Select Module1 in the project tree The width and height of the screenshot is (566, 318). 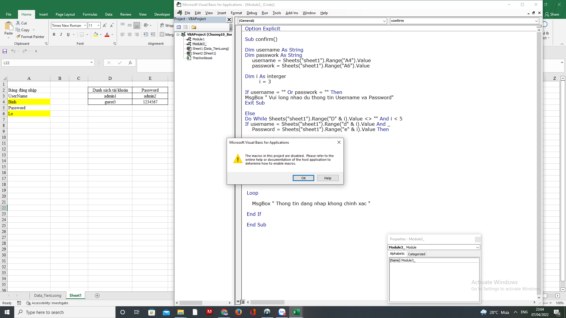[x=198, y=39]
